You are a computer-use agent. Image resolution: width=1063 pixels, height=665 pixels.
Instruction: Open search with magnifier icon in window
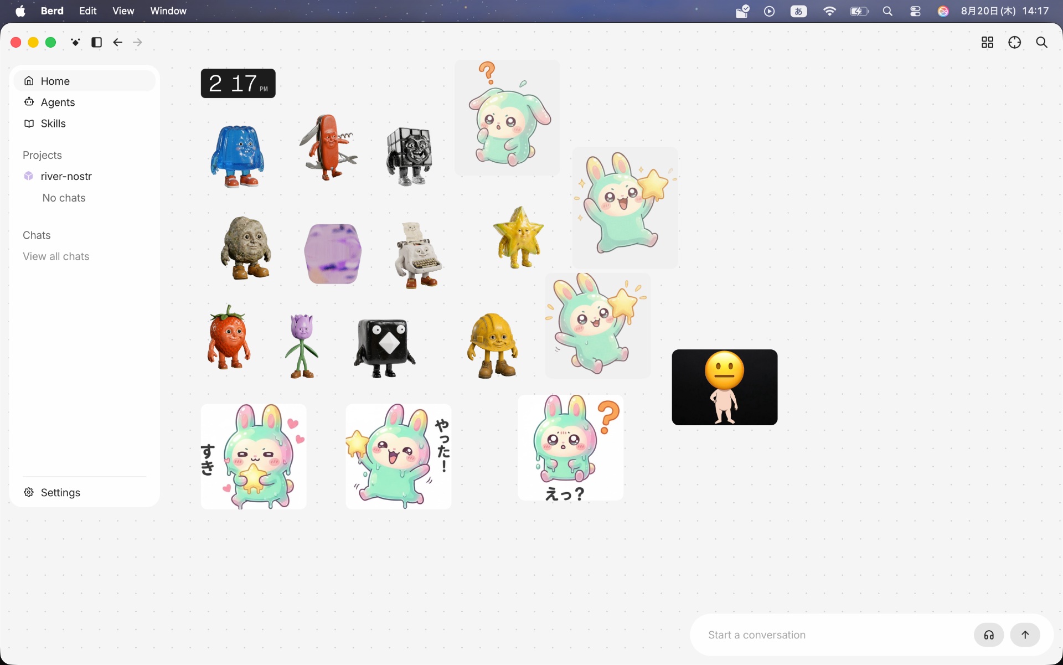(x=1041, y=43)
